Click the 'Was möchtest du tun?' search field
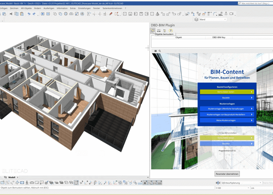This screenshot has height=195, width=273. [255, 3]
